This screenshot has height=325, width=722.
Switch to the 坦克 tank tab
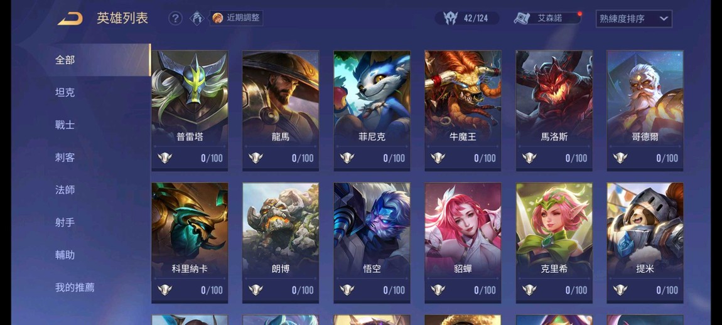pyautogui.click(x=65, y=92)
